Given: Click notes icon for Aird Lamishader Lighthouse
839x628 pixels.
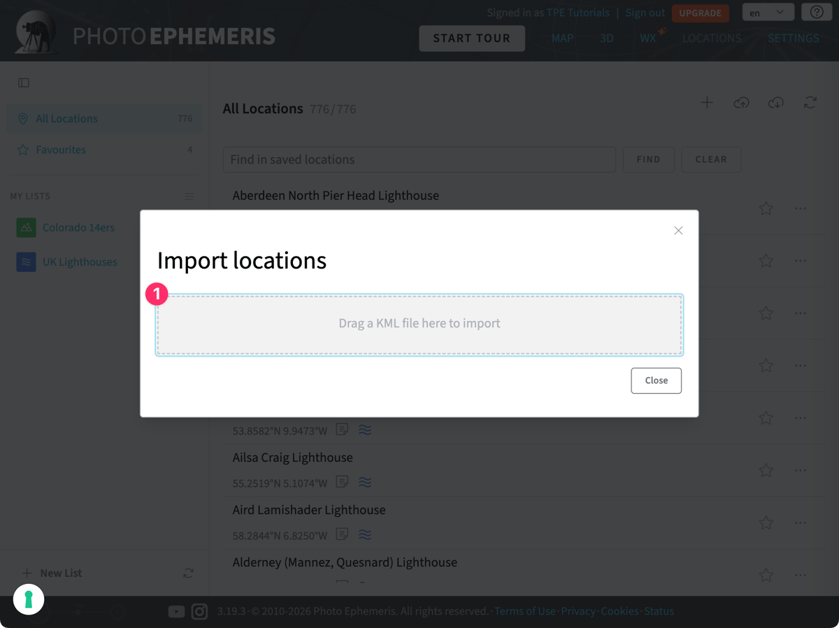Looking at the screenshot, I should pos(342,534).
